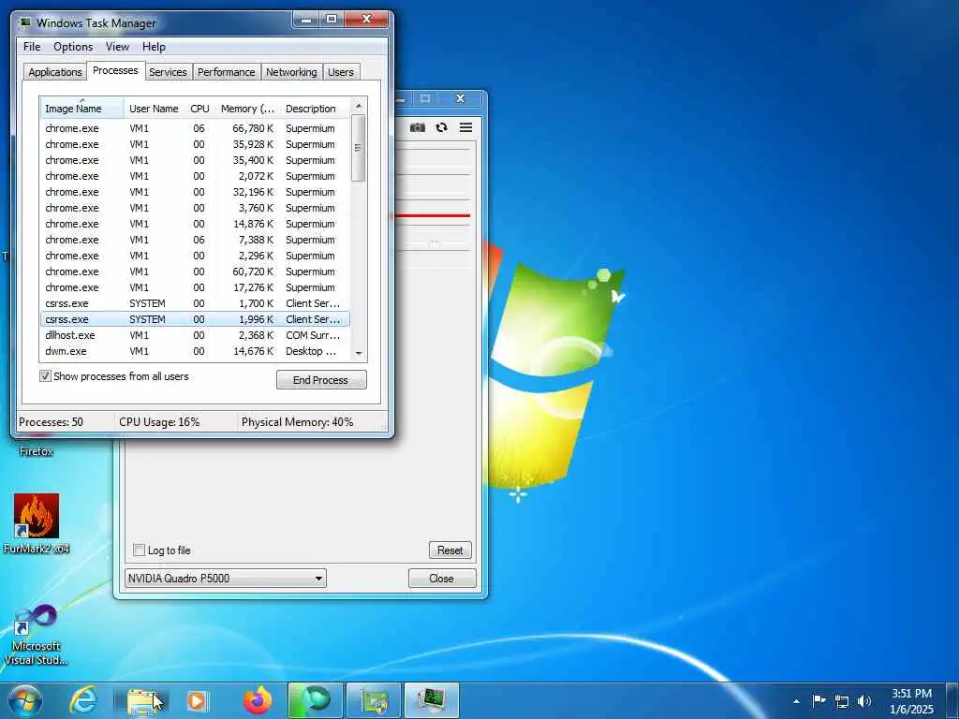Switch to the Performance tab

click(227, 72)
